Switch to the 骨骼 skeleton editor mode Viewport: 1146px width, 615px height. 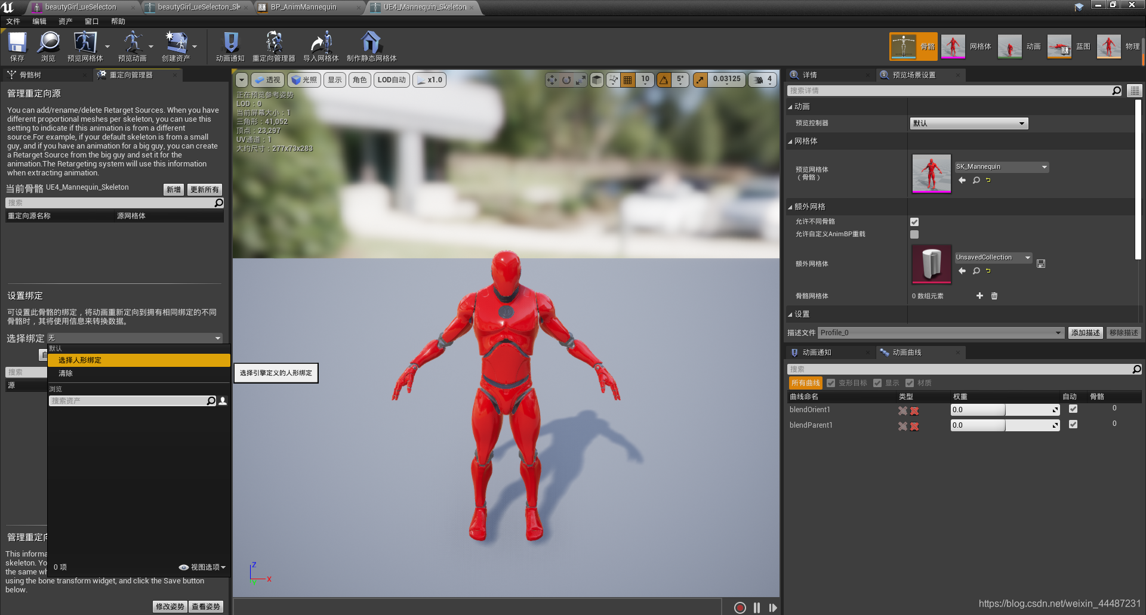(913, 47)
